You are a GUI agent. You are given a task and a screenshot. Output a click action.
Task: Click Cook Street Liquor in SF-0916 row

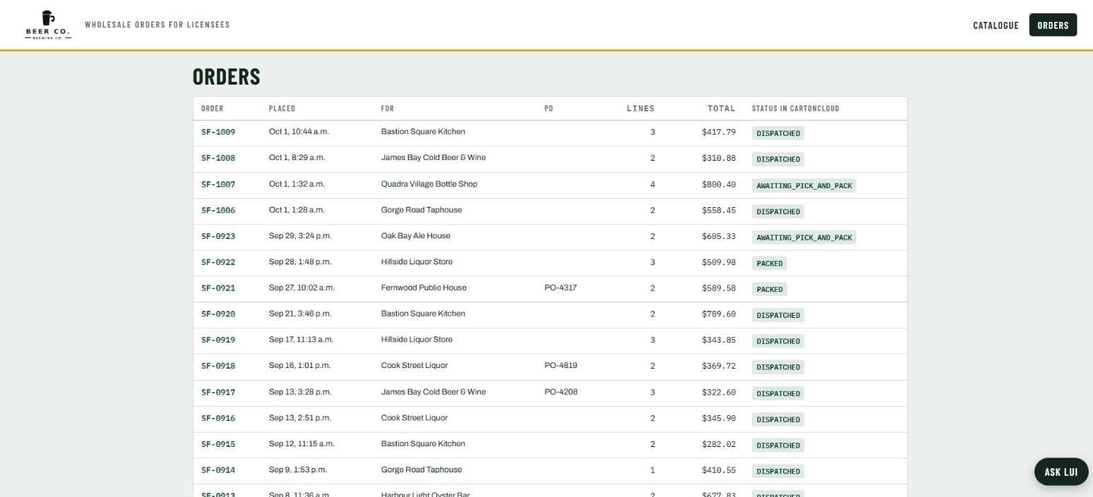414,418
